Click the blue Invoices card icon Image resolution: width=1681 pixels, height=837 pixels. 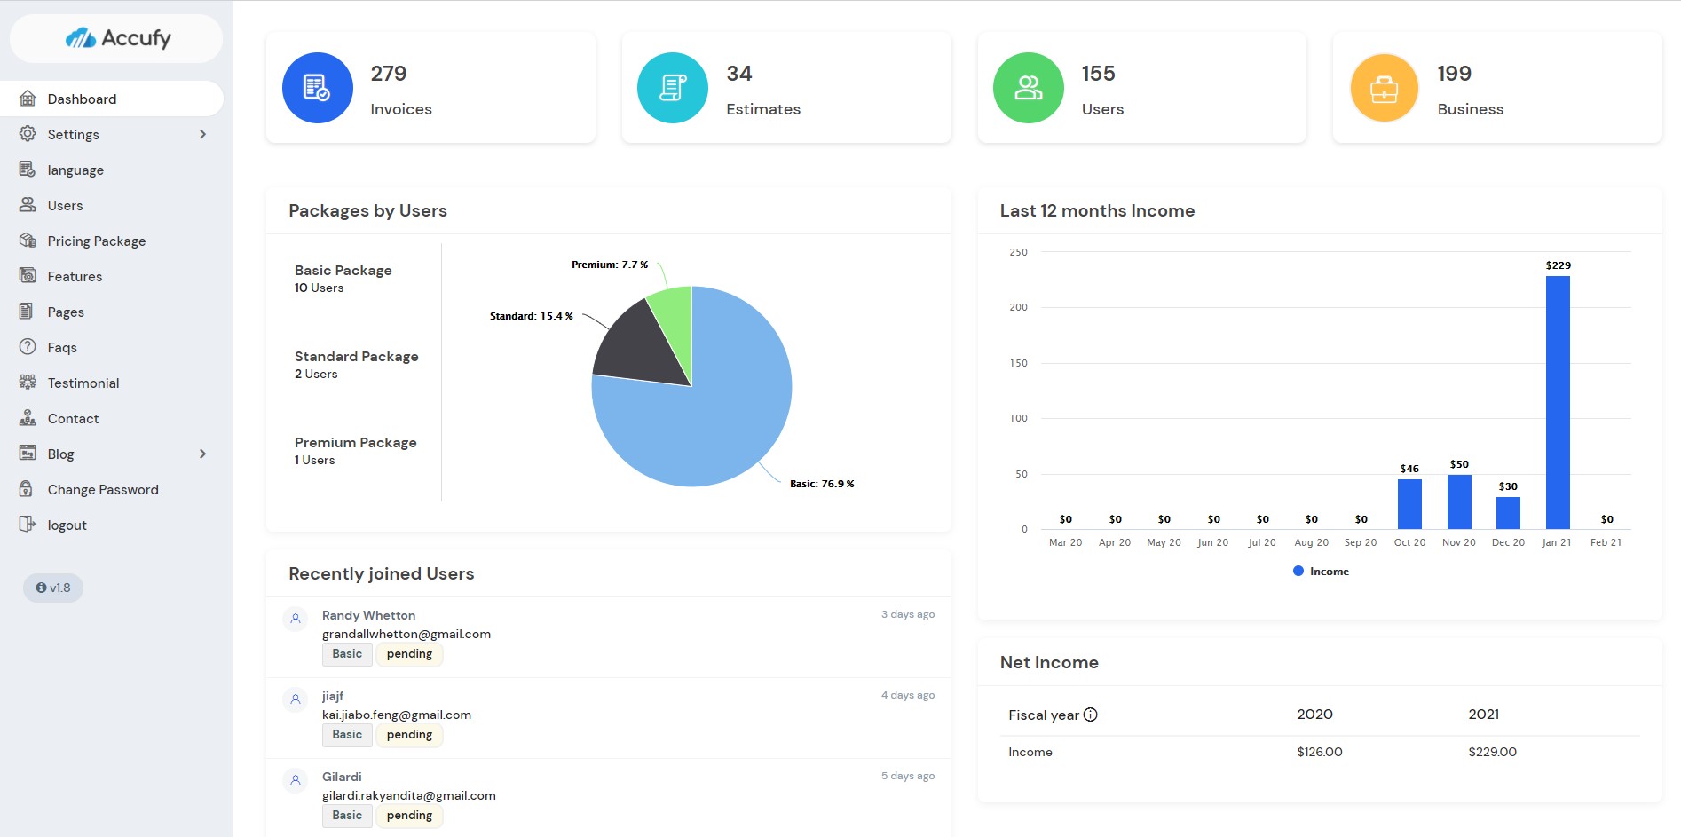tap(317, 88)
